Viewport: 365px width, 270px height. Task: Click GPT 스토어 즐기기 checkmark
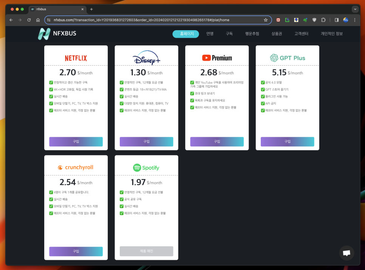[x=263, y=89]
